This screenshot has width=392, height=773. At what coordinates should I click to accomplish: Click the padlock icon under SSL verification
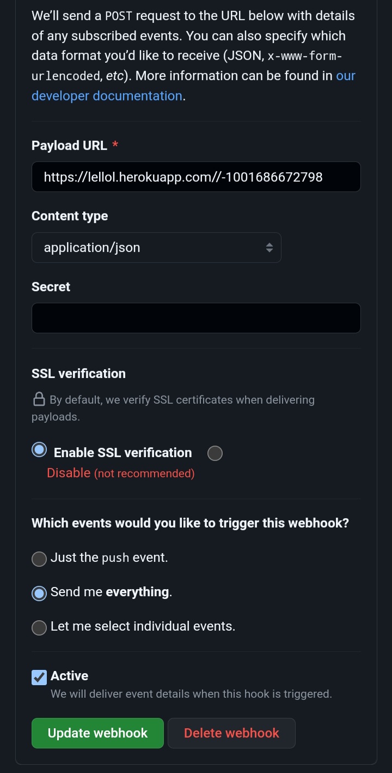pyautogui.click(x=39, y=399)
